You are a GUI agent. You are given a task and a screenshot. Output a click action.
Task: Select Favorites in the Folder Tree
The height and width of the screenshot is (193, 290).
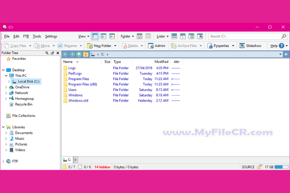(x=19, y=59)
